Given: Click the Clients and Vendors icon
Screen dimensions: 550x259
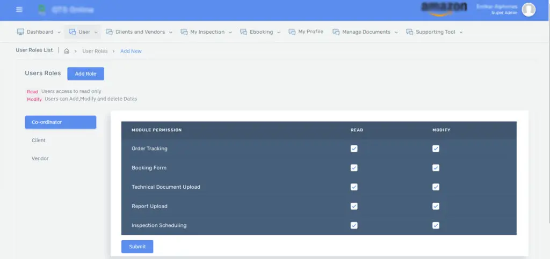Looking at the screenshot, I should point(109,32).
